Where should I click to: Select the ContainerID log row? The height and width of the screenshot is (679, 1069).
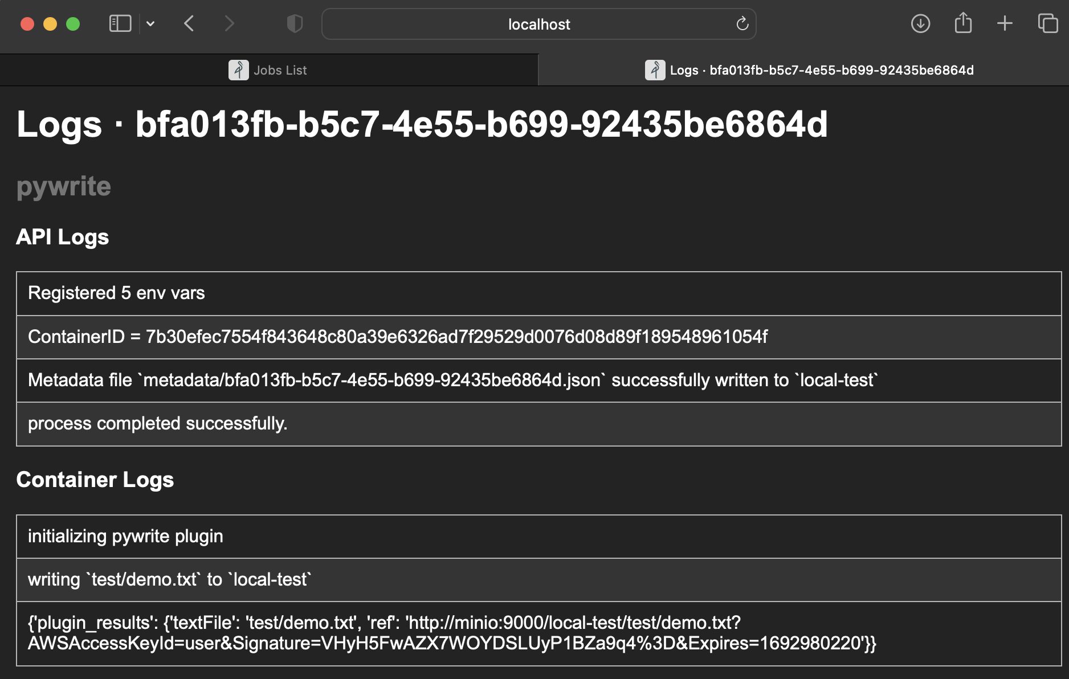[538, 337]
